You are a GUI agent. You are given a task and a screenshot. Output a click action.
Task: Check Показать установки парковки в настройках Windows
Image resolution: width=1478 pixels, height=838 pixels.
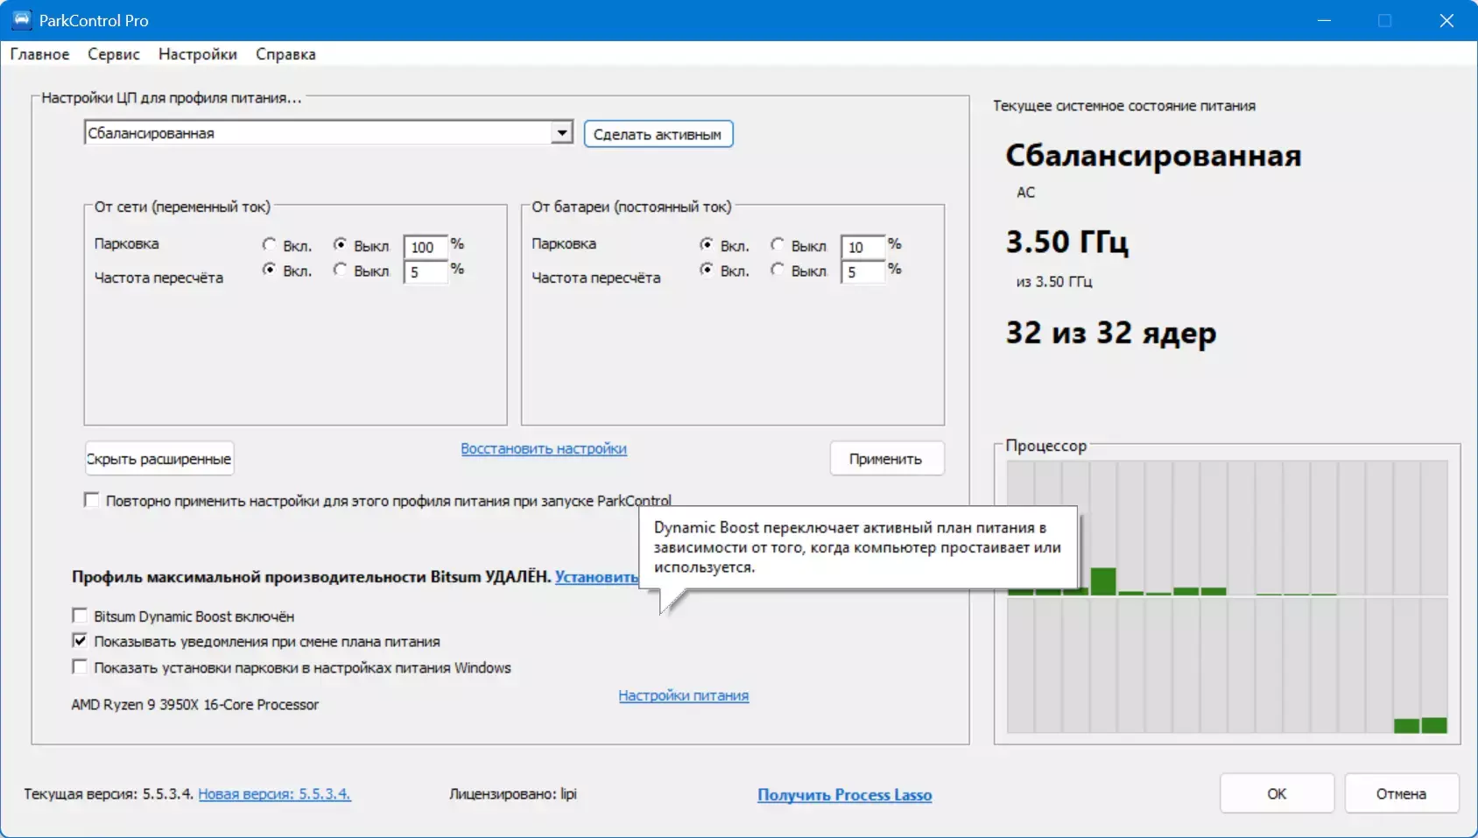[x=81, y=667]
